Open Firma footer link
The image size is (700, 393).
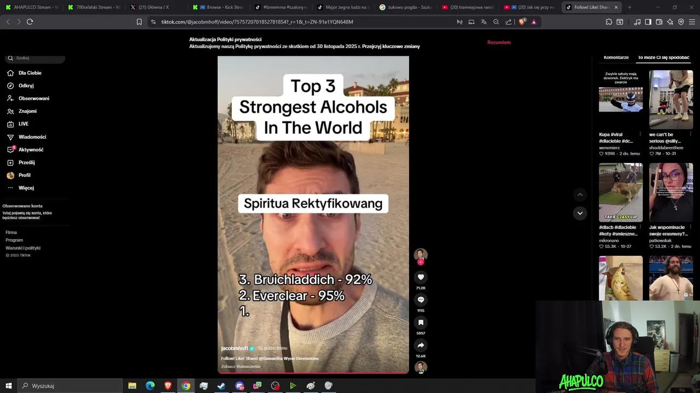click(x=11, y=233)
